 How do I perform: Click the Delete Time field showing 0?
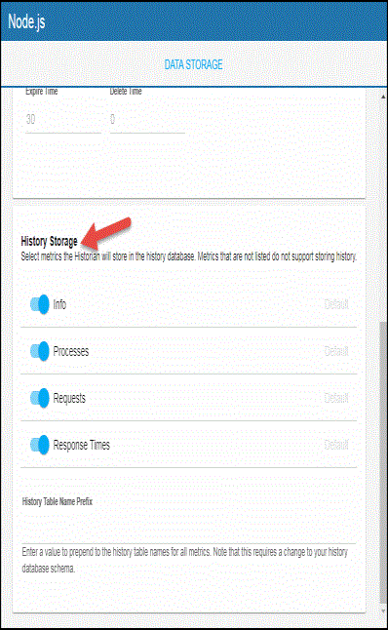pyautogui.click(x=147, y=119)
